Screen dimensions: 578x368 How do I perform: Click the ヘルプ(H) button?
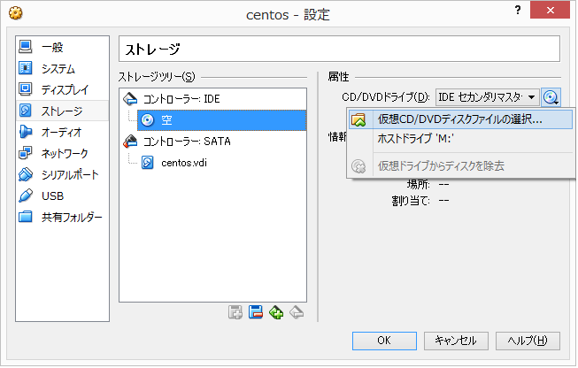click(x=528, y=341)
